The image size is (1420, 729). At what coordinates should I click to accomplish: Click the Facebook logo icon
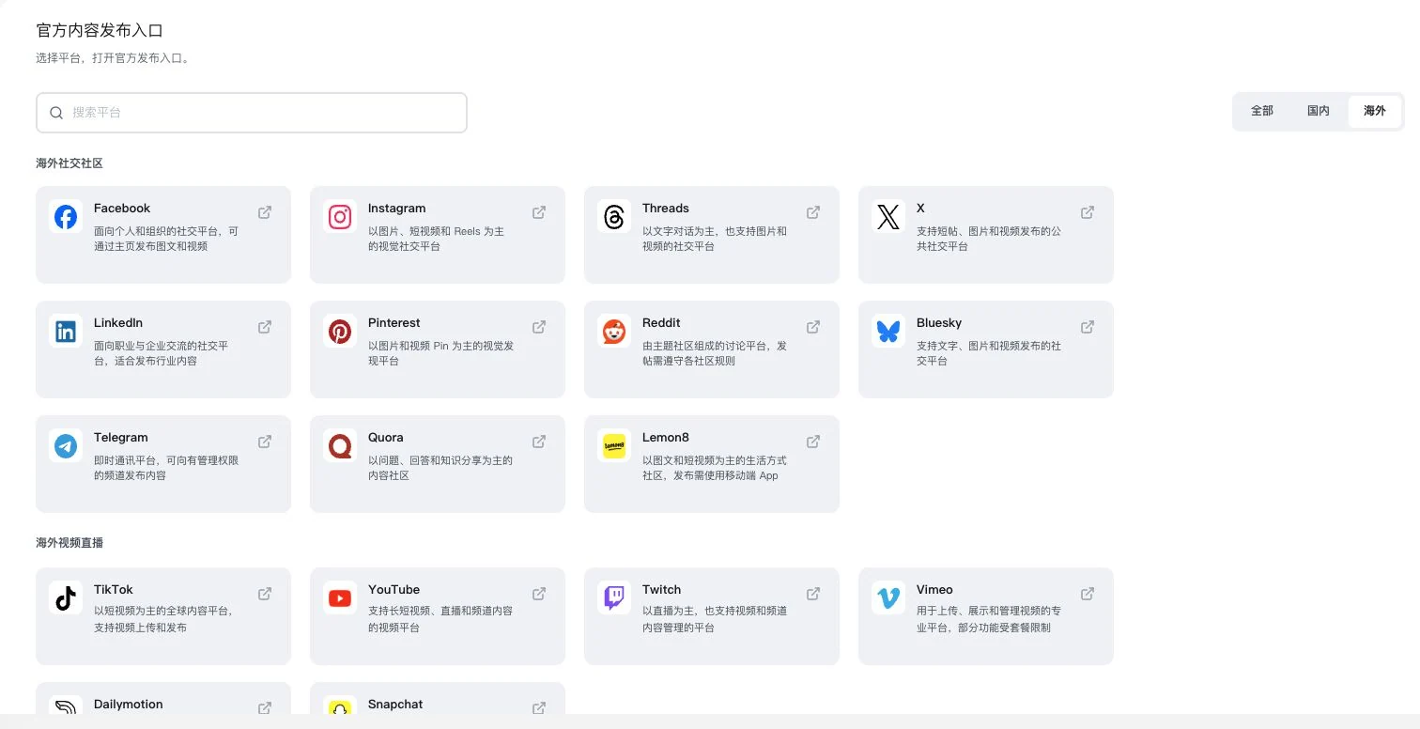(66, 217)
